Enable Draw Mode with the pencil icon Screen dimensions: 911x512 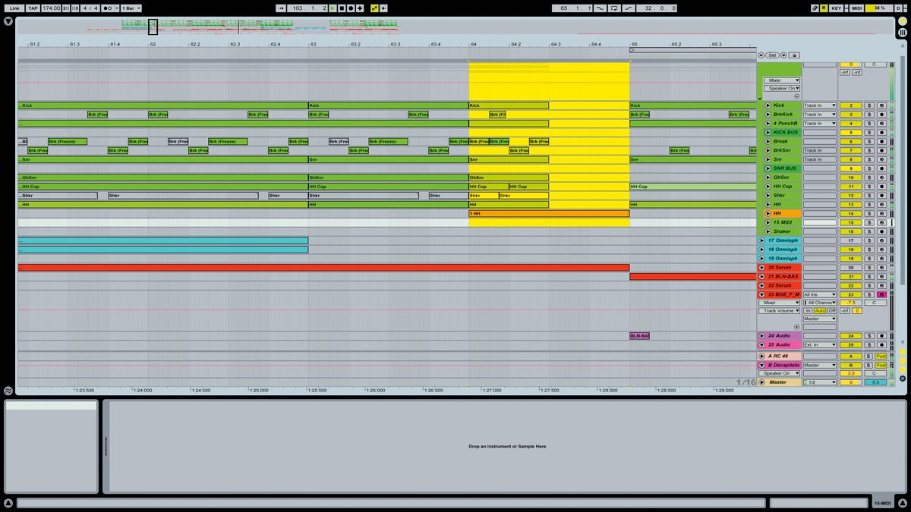pos(815,8)
